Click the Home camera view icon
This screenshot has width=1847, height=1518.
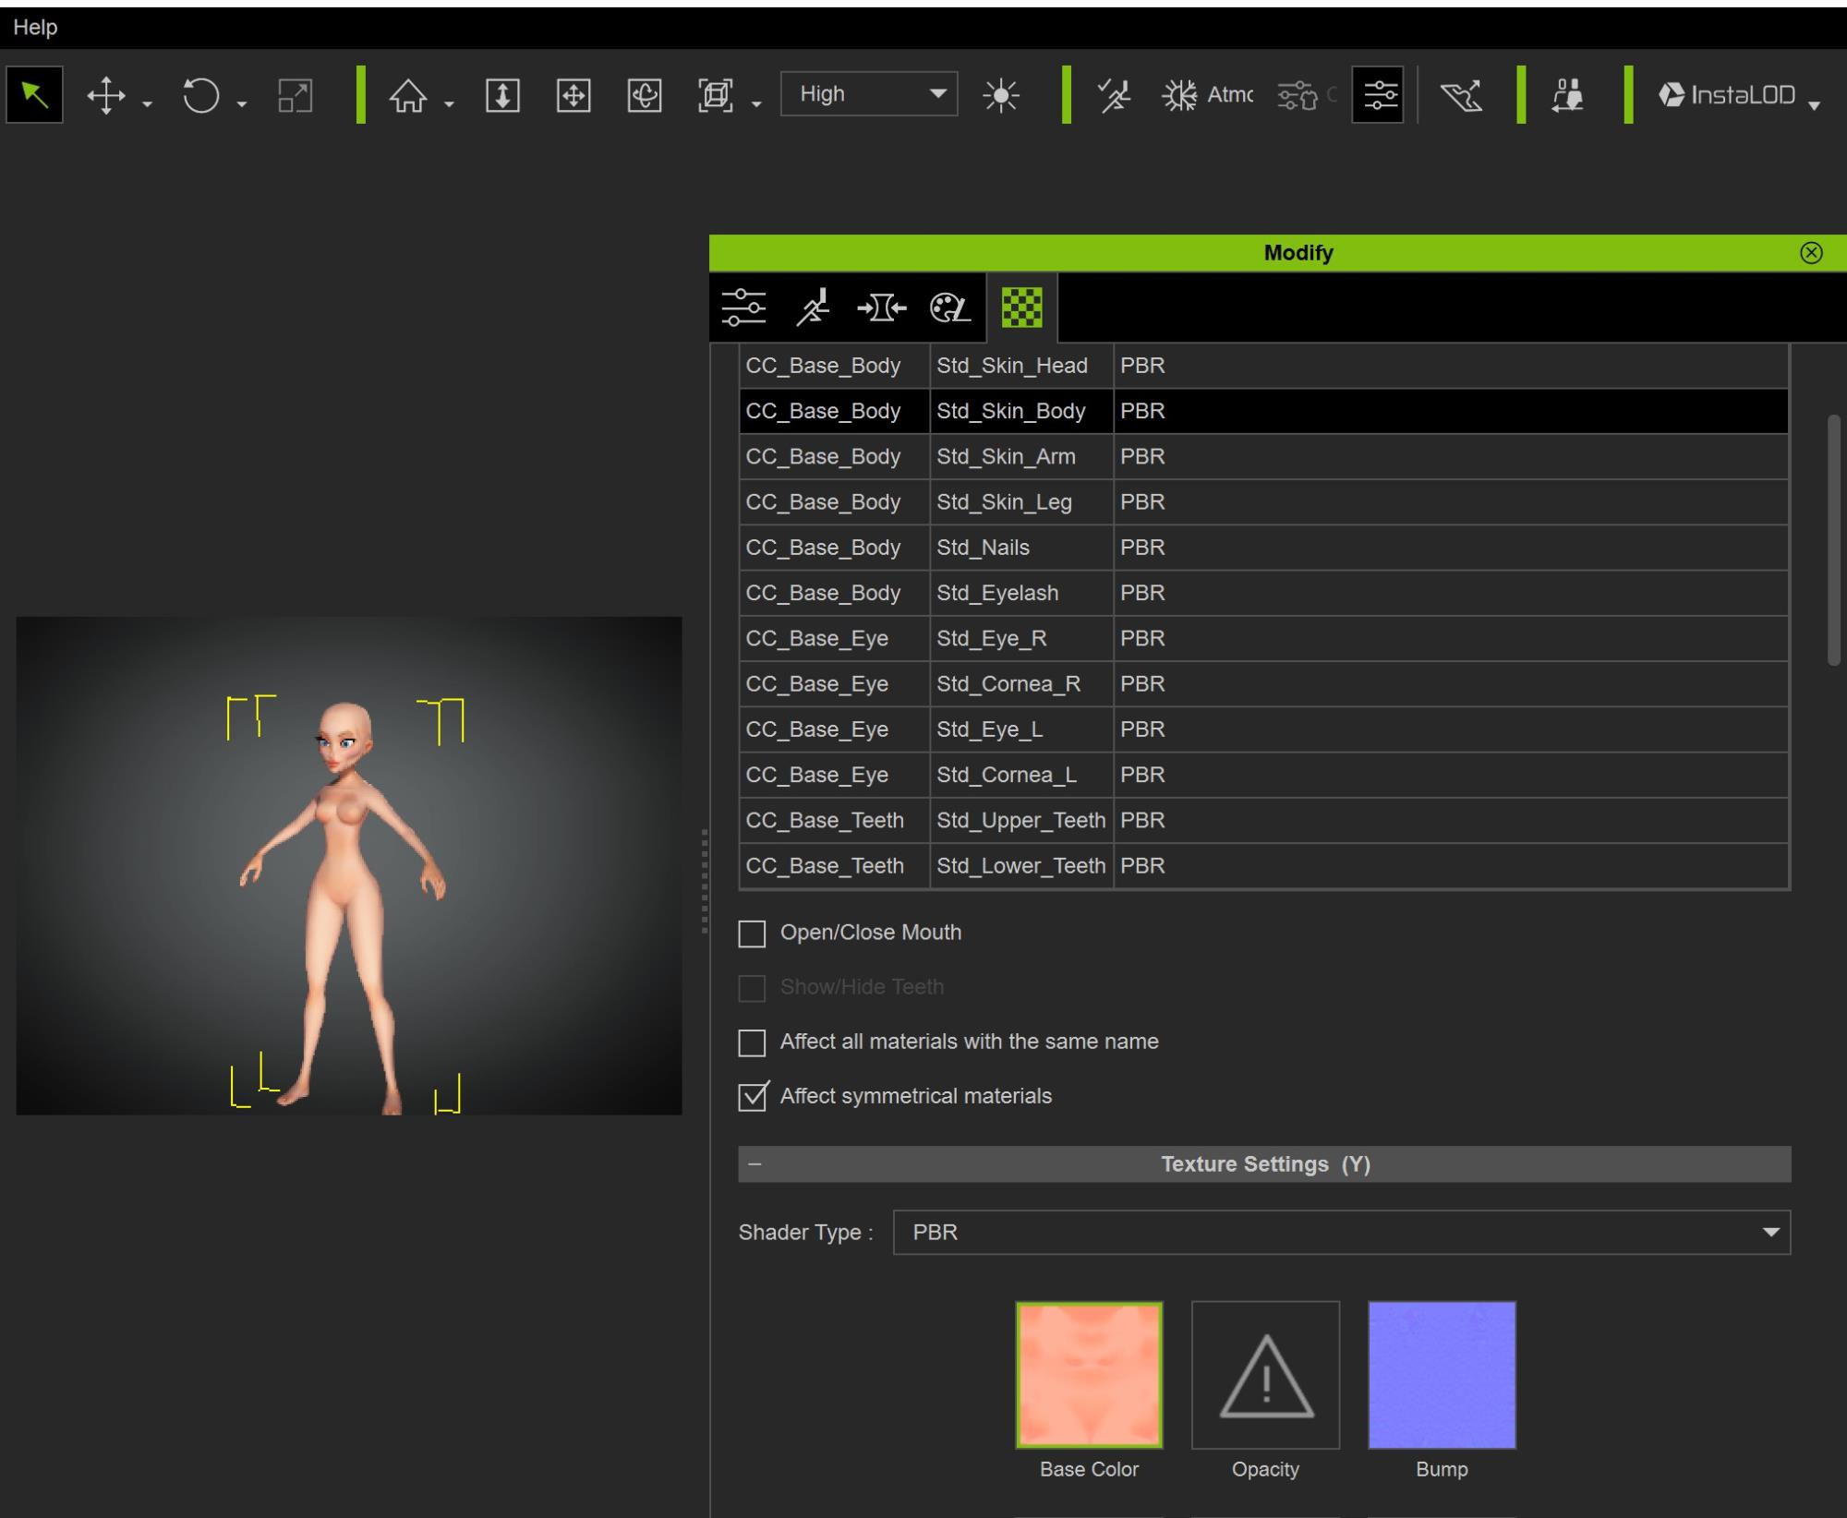click(408, 95)
